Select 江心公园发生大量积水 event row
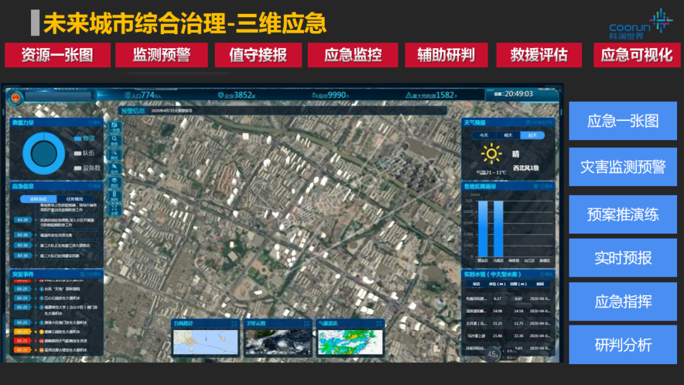The height and width of the screenshot is (385, 684). click(57, 298)
